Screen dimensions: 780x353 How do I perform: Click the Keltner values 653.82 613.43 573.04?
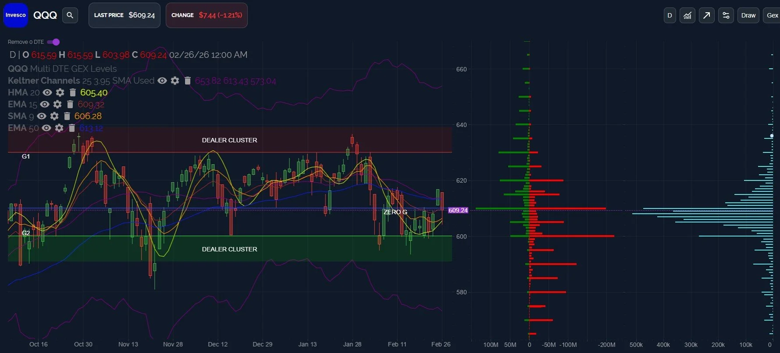pos(235,81)
